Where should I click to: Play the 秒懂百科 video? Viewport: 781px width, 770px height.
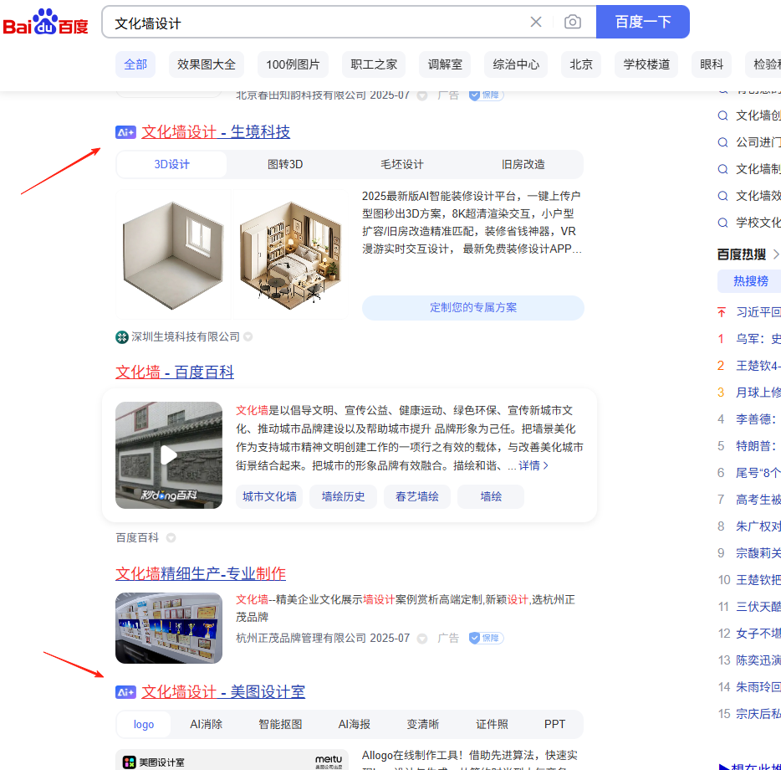(x=169, y=455)
